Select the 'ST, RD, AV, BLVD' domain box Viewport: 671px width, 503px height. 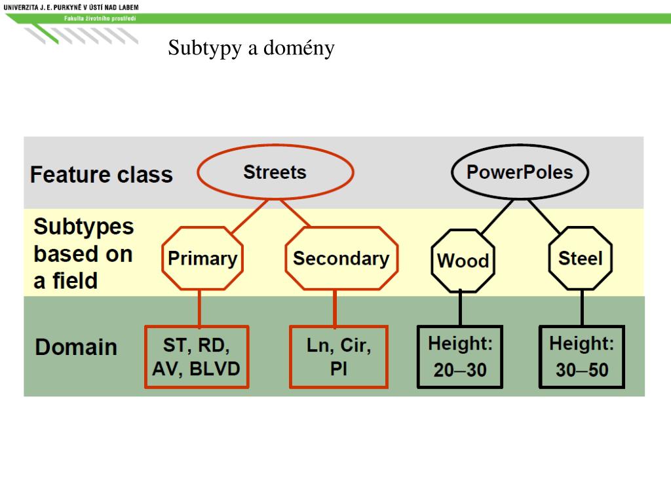197,357
